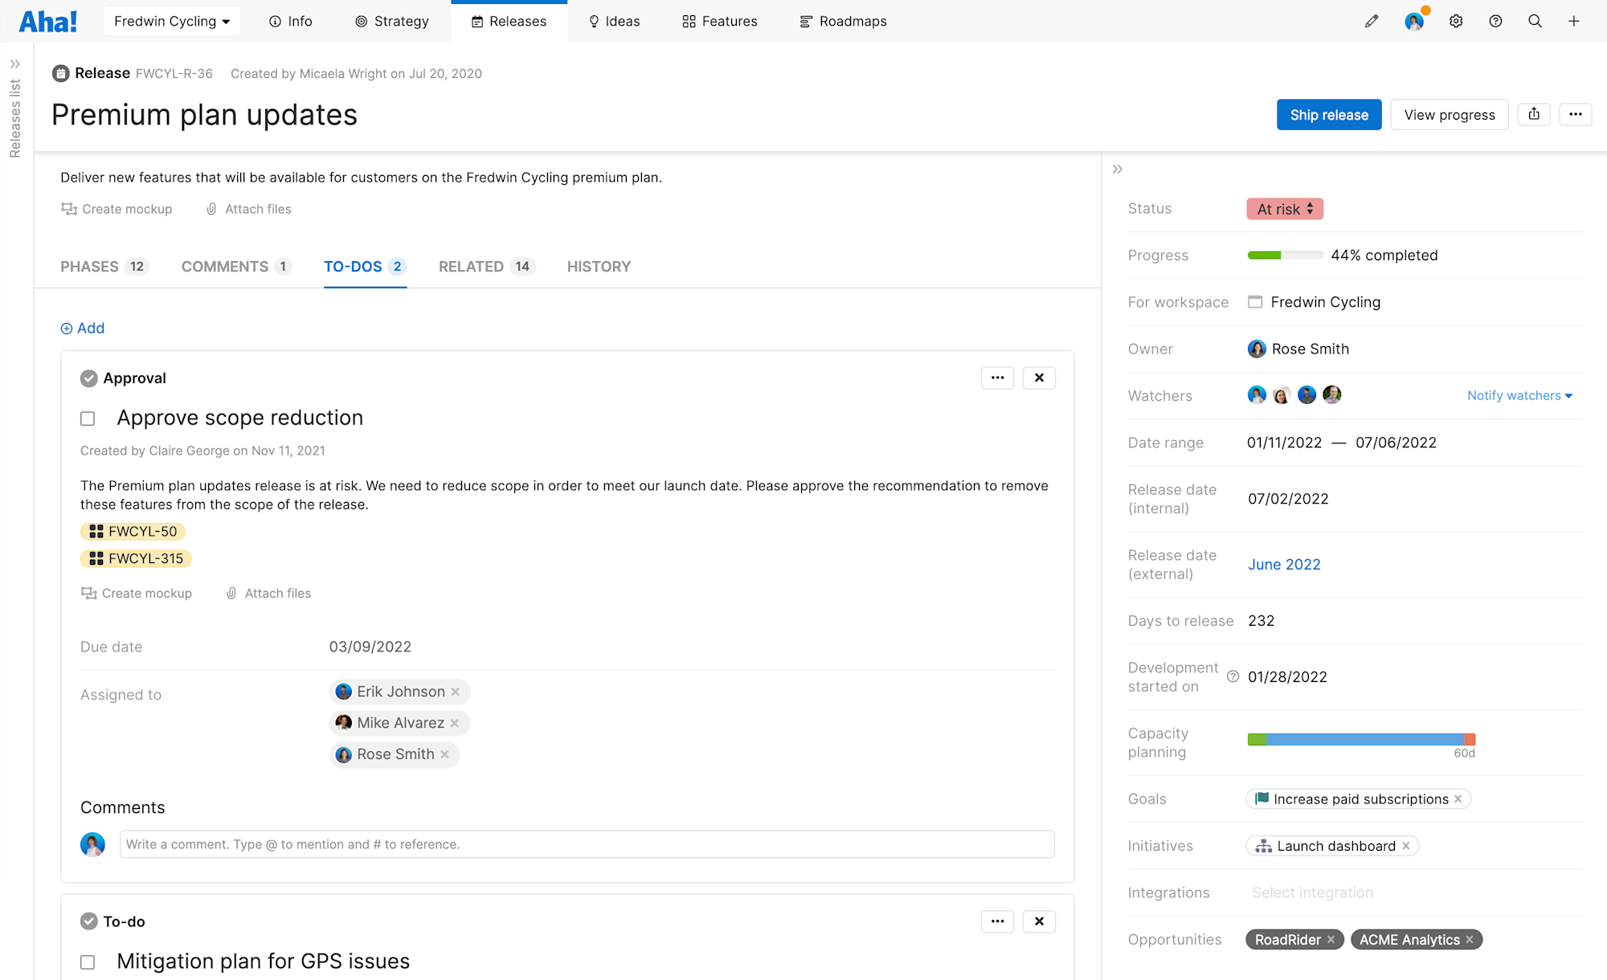Screen dimensions: 1607x980
Task: Check the Mitigation plan for GPS issues checkbox
Action: tap(88, 962)
